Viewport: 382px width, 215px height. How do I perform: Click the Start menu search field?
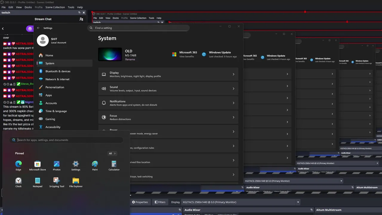[66, 140]
